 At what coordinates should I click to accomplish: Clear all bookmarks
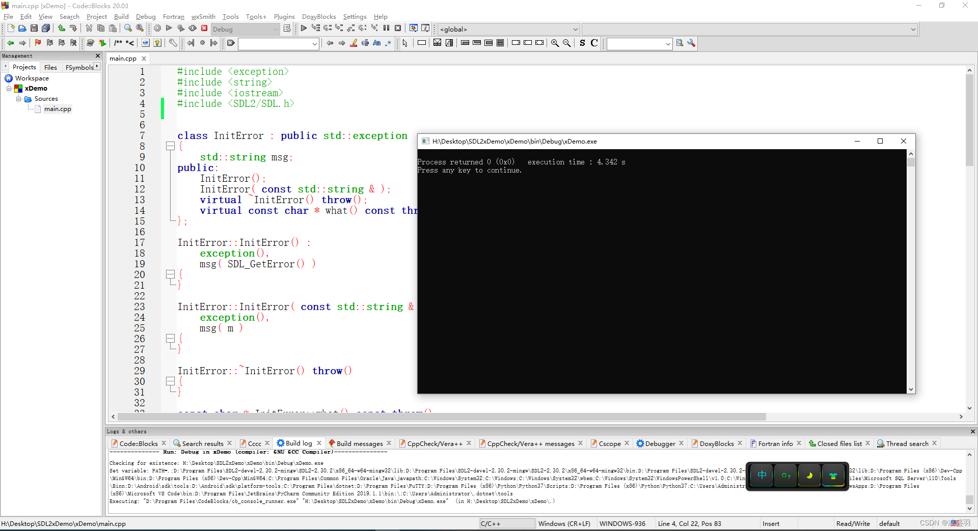click(x=73, y=43)
